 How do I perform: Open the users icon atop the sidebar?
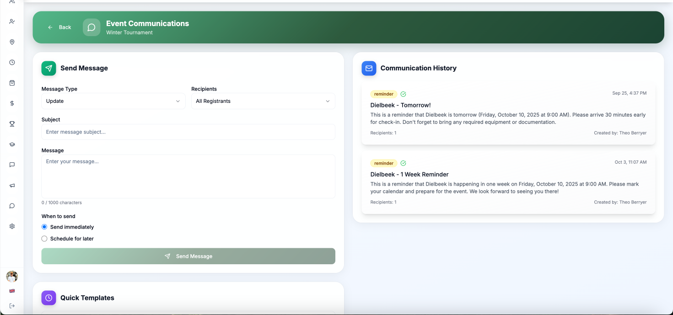click(12, 1)
